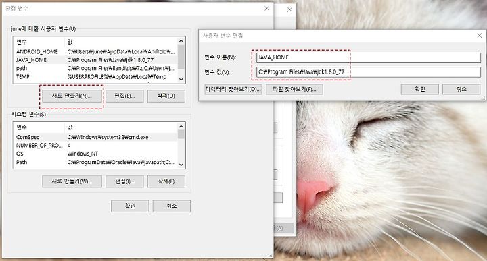Close the background window behind 환경 변수

pos(289,10)
